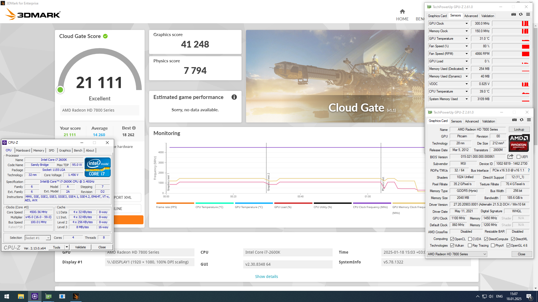Click the info icon beside Best score
Screen dimensions: 538x302
click(x=134, y=128)
